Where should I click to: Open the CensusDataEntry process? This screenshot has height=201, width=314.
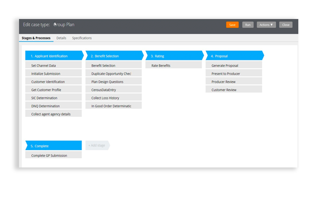113,89
